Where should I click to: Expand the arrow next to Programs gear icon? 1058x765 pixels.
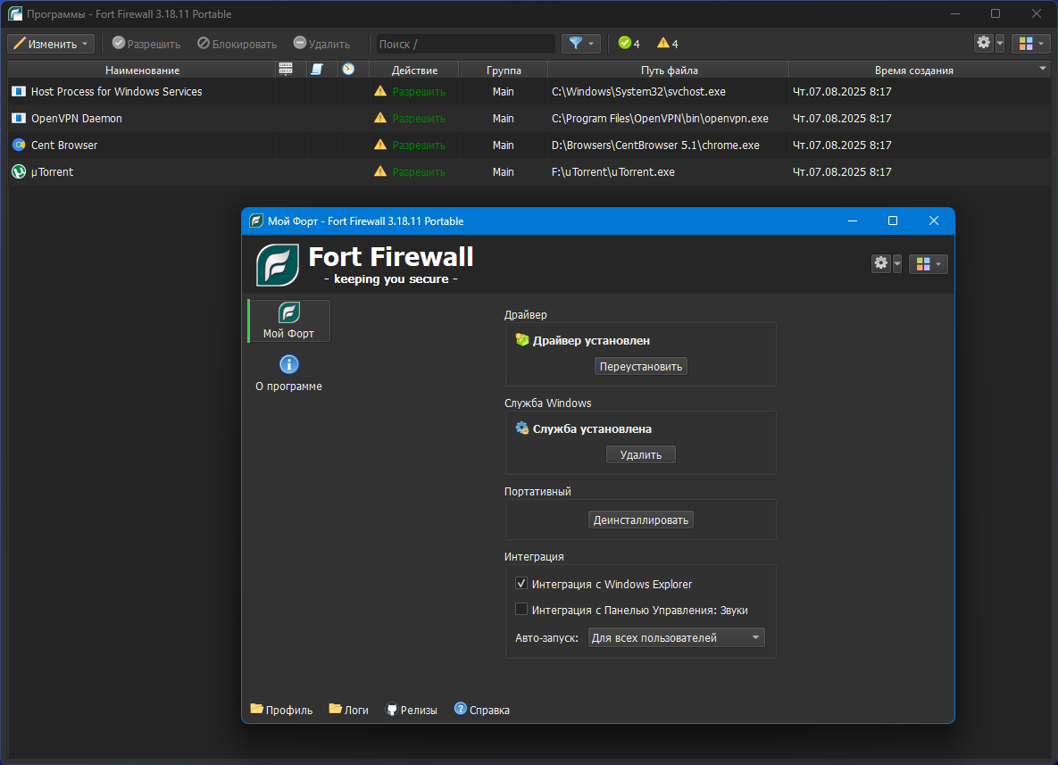[x=1000, y=43]
